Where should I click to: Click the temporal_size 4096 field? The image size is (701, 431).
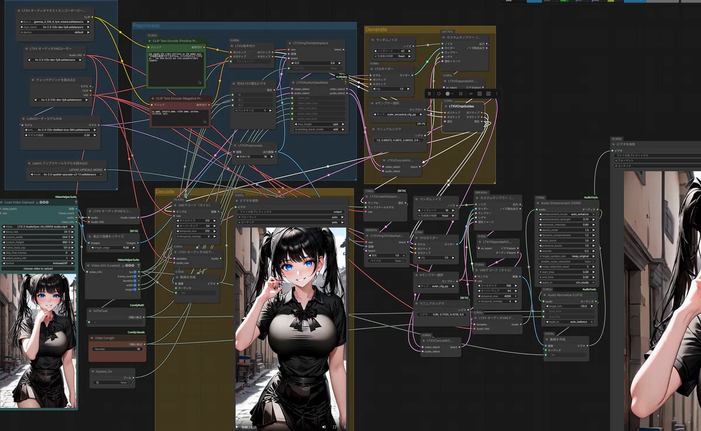(497, 296)
